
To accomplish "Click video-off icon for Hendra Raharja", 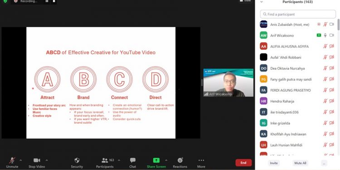I will pyautogui.click(x=332, y=101).
